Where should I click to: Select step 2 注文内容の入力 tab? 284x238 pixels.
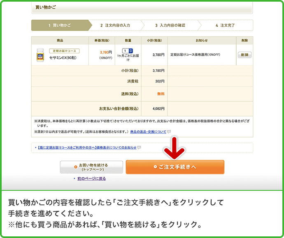pyautogui.click(x=115, y=25)
